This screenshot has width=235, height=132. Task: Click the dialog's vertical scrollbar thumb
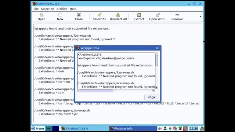click(157, 60)
